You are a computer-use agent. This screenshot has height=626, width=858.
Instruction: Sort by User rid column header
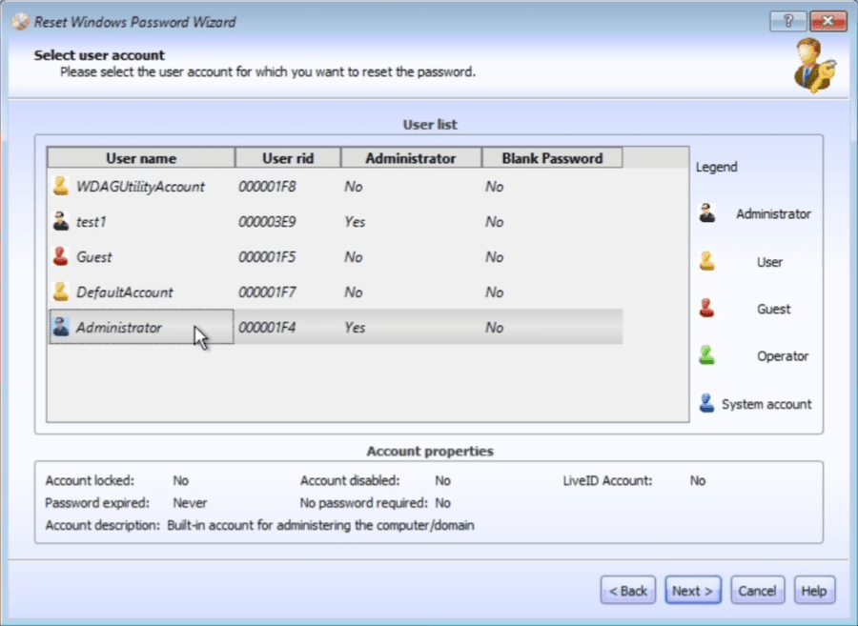(288, 158)
